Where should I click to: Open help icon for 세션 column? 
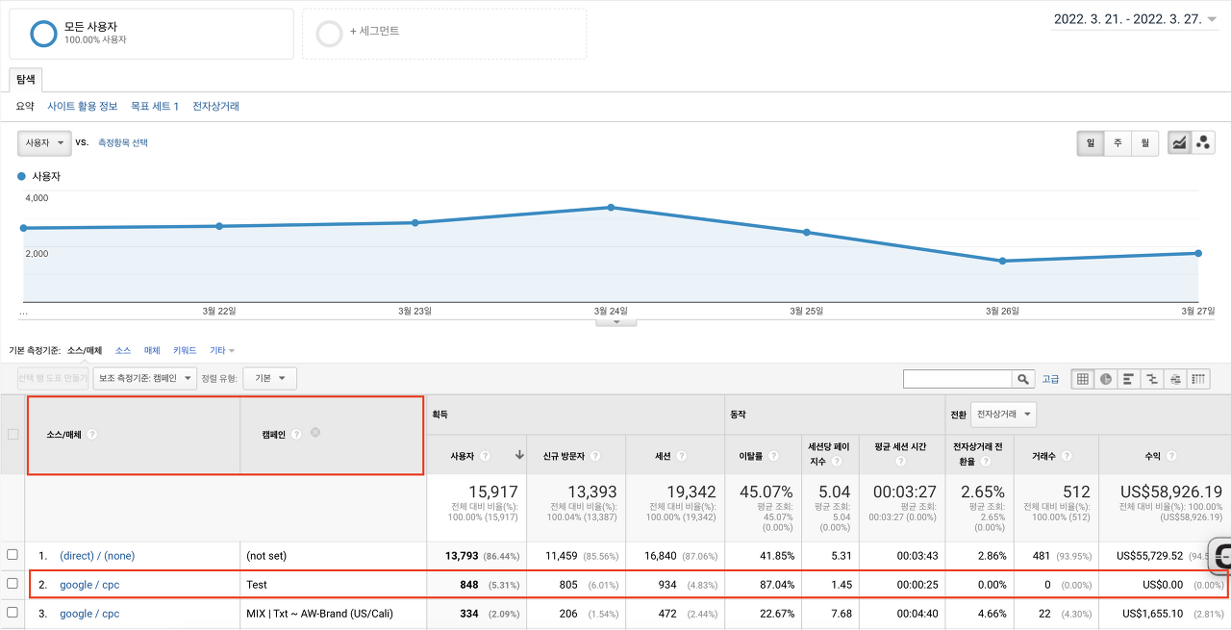pos(681,456)
